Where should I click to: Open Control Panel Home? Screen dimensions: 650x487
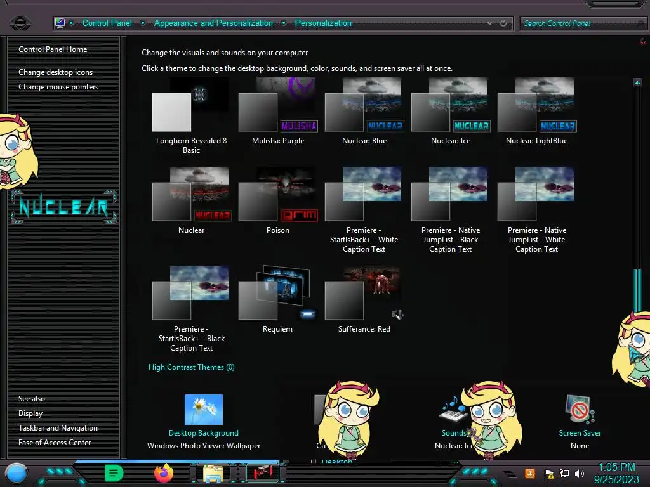tap(53, 49)
